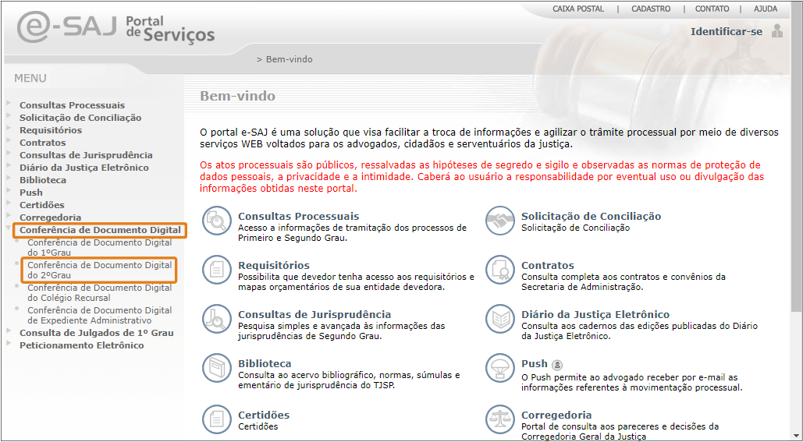Click the Identificar-se login link
The height and width of the screenshot is (442, 803).
click(x=727, y=32)
